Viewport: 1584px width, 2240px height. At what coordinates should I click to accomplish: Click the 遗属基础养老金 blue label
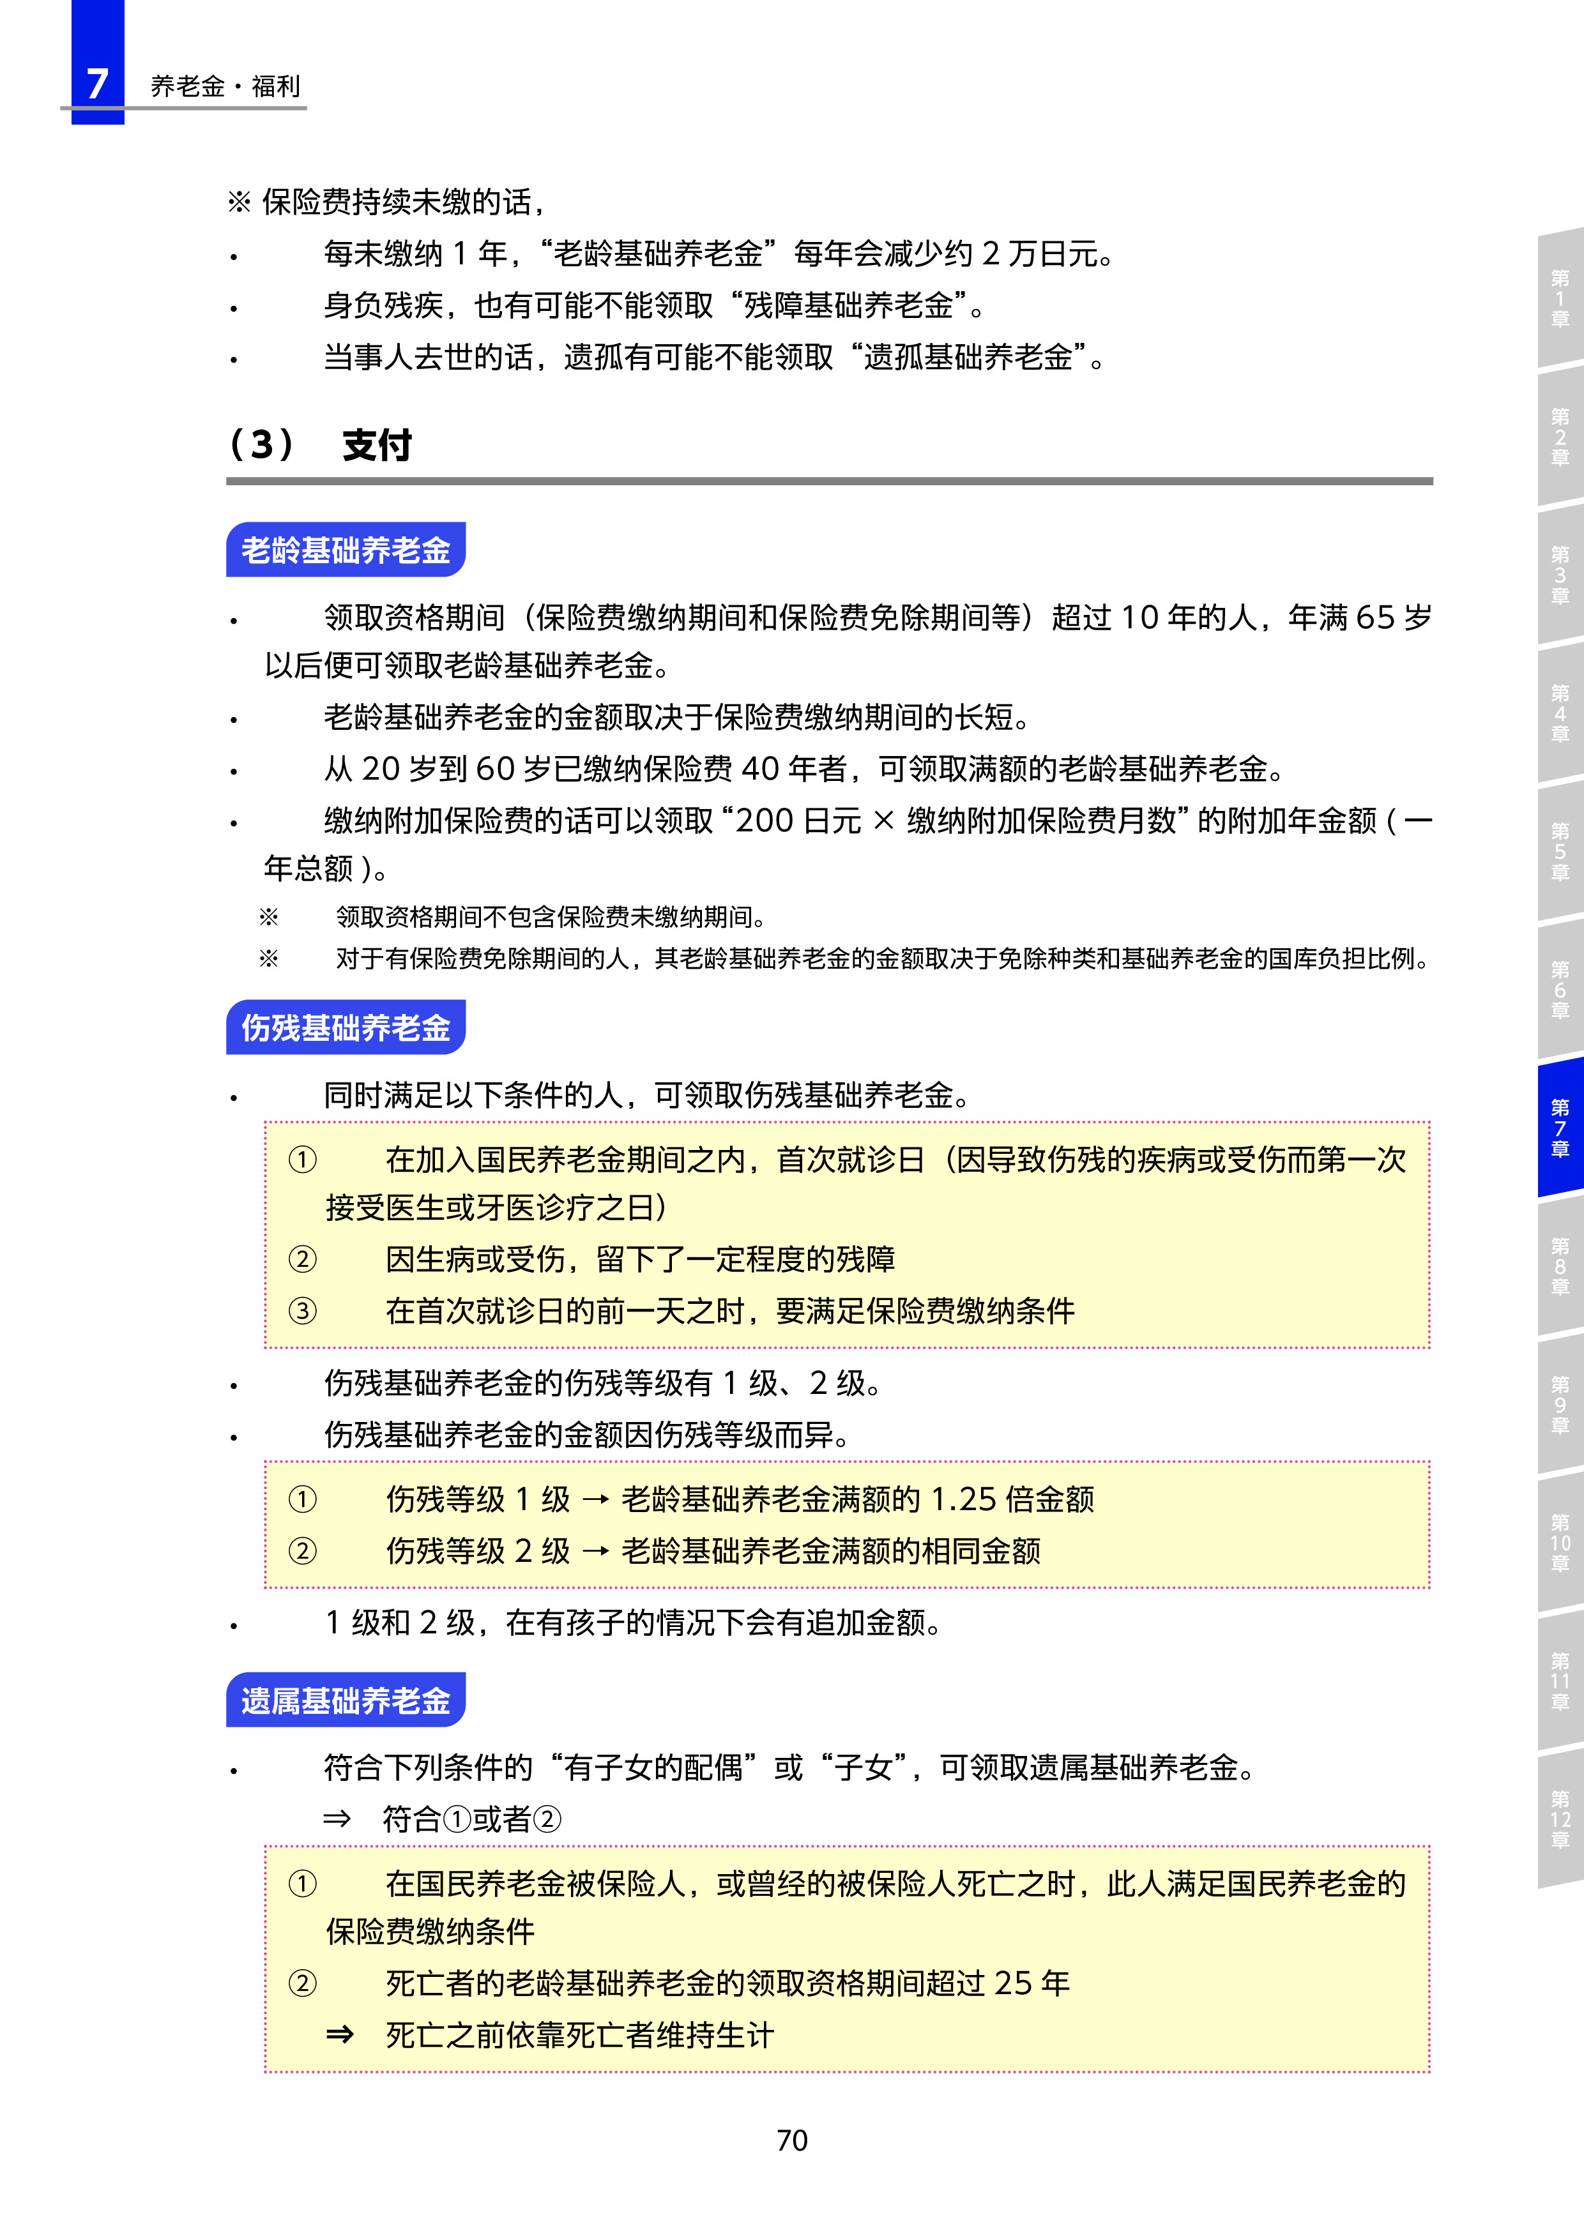346,1700
